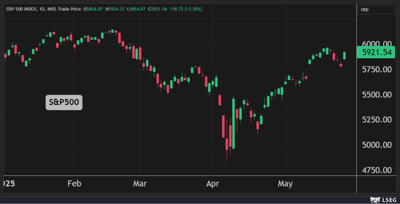Screen dimensions: 400x204
Task: Click the S&P500 label on chart
Action: pos(64,103)
